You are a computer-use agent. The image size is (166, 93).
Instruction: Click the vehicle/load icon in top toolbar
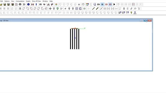(x=48, y=4)
